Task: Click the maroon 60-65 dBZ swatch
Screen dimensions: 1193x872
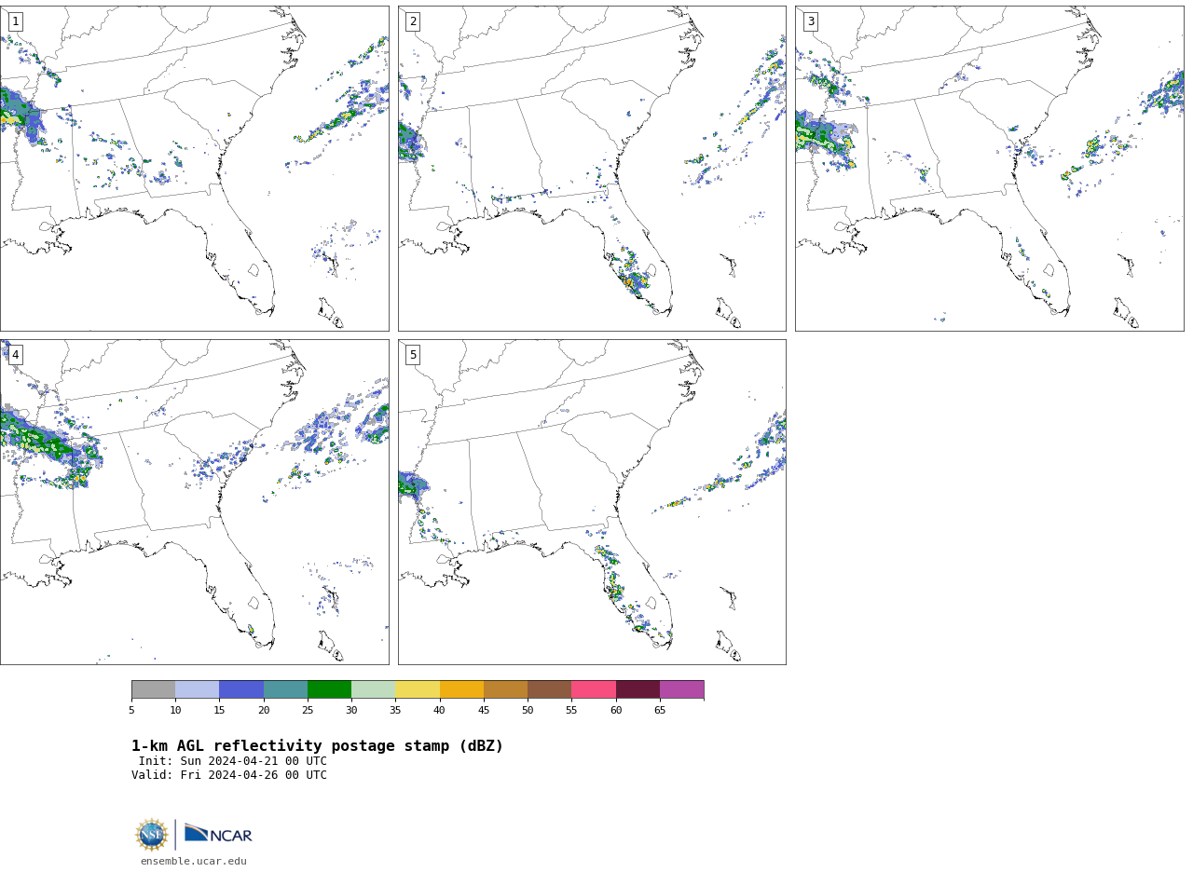Action: 638,689
